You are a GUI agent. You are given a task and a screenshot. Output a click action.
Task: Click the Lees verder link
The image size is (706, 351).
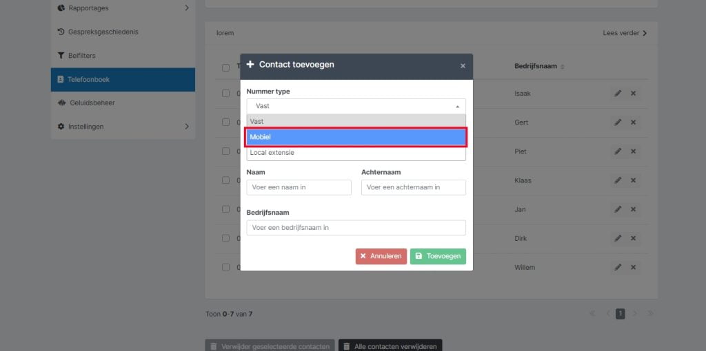tap(625, 33)
